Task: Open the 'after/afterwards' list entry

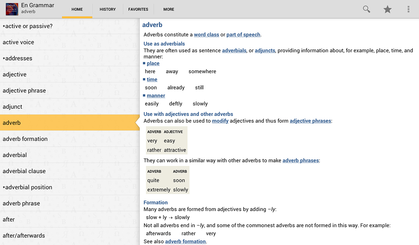Action: point(24,236)
